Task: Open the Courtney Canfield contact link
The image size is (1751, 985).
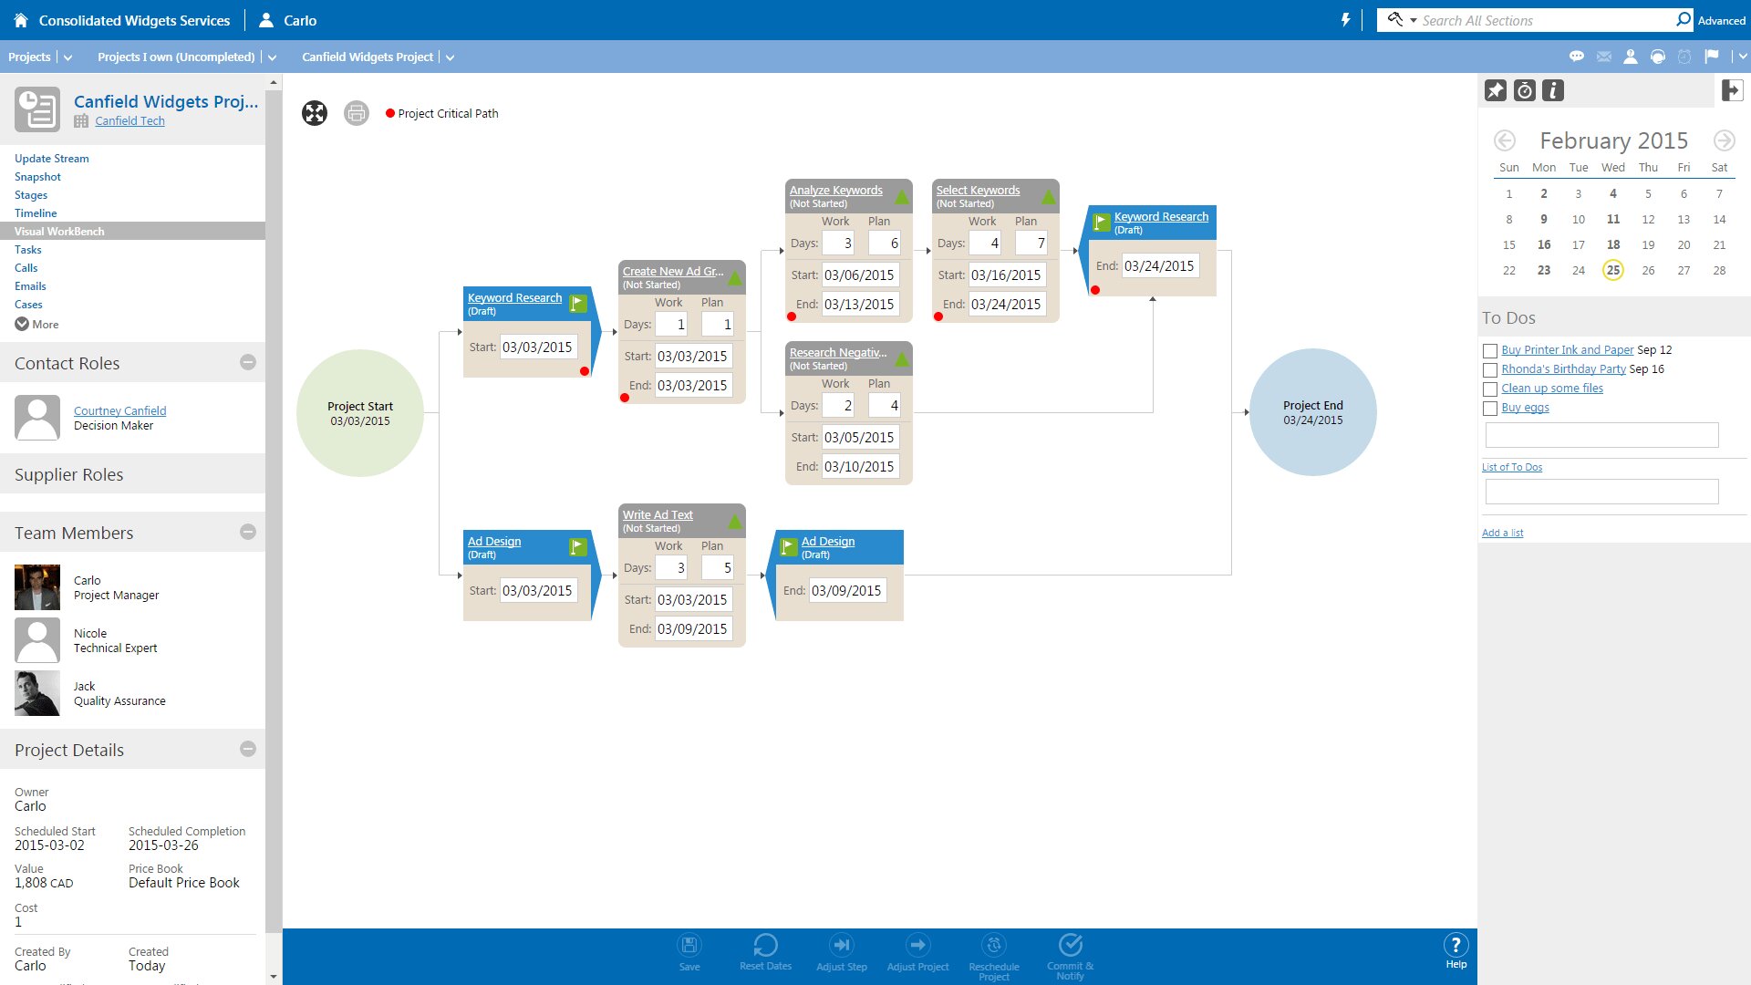Action: [x=119, y=410]
